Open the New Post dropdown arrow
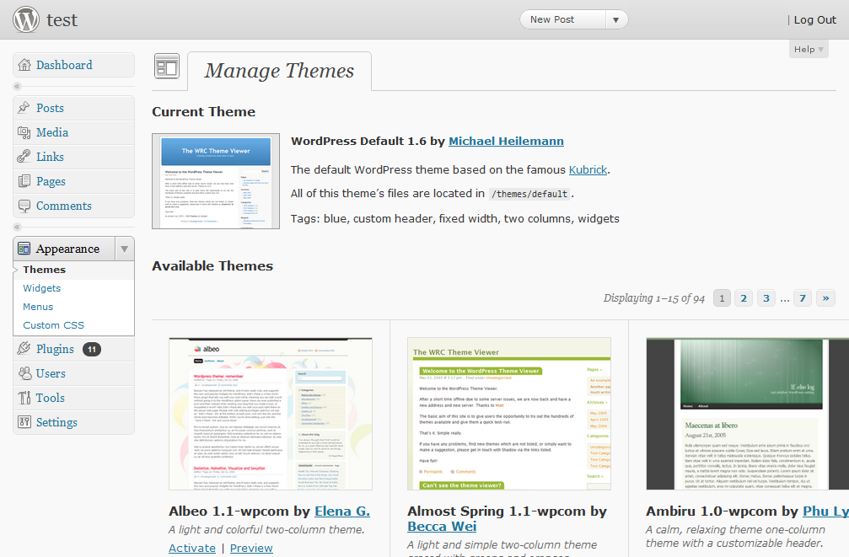 615,20
